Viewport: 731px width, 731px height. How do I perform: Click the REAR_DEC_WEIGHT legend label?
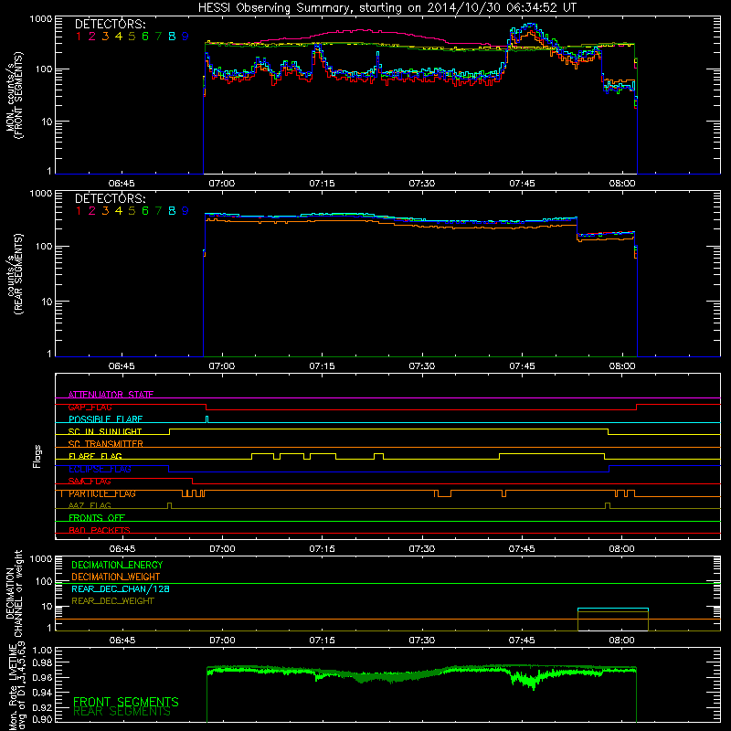pos(112,601)
